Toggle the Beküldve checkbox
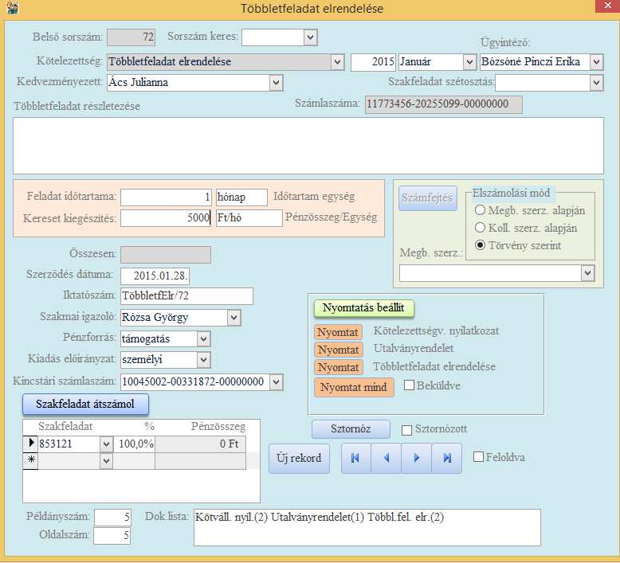The image size is (620, 563). pyautogui.click(x=410, y=385)
